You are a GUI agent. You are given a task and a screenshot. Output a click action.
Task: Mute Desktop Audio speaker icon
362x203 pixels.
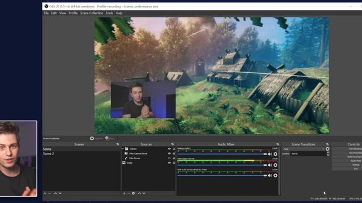point(270,154)
